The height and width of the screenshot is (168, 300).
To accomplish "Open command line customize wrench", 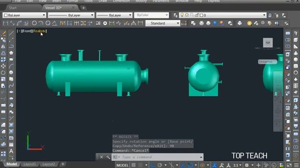I will [108, 157].
